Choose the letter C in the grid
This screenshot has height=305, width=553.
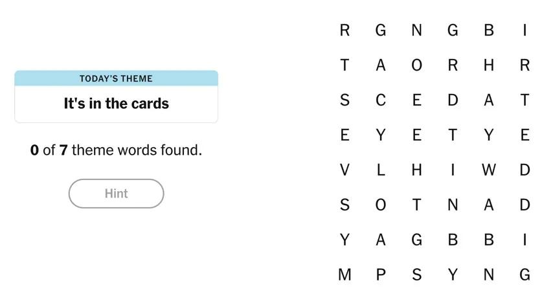381,100
